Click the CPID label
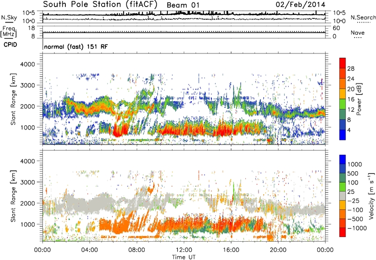This screenshot has width=376, height=260. click(x=10, y=45)
